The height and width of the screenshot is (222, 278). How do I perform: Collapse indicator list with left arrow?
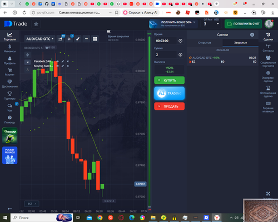coord(27,62)
